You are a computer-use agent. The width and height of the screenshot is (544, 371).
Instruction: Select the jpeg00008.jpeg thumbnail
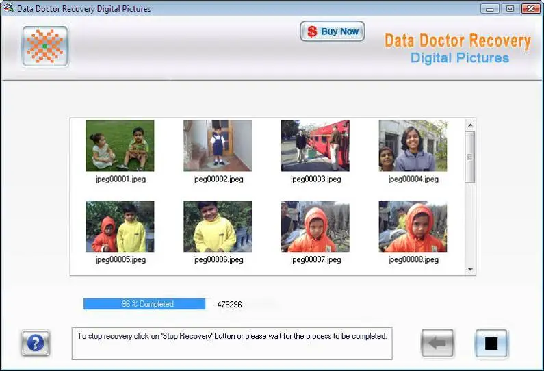413,227
